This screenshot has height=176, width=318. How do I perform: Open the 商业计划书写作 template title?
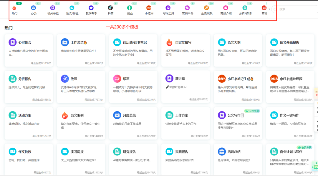click(x=291, y=152)
